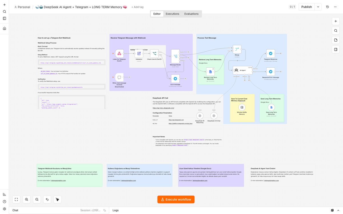Expand the Publish dropdown chevron
The width and height of the screenshot is (343, 214).
(x=318, y=7)
